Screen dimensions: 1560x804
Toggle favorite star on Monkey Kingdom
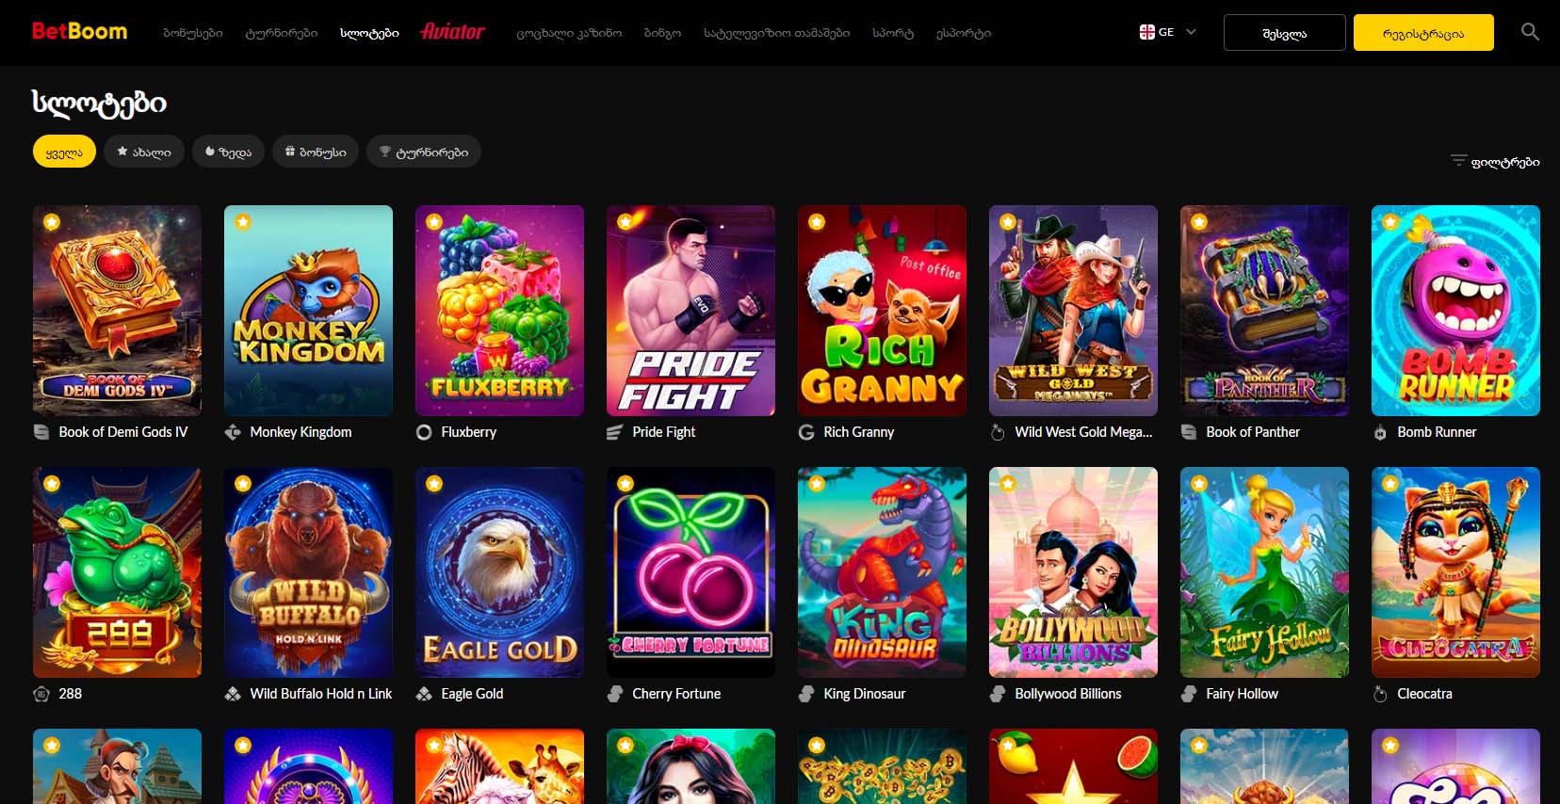coord(243,222)
